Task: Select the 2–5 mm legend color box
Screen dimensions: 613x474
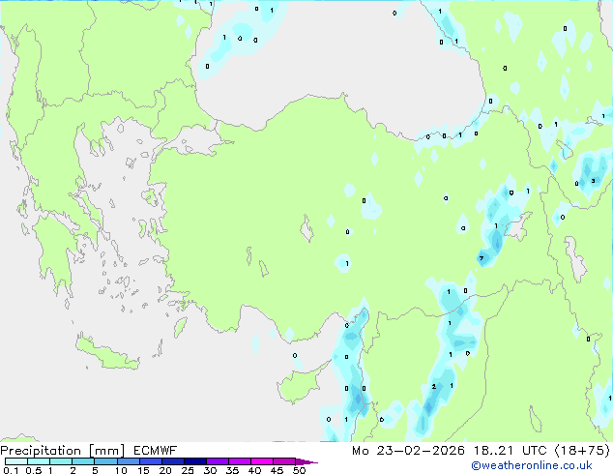Action: coord(83,461)
